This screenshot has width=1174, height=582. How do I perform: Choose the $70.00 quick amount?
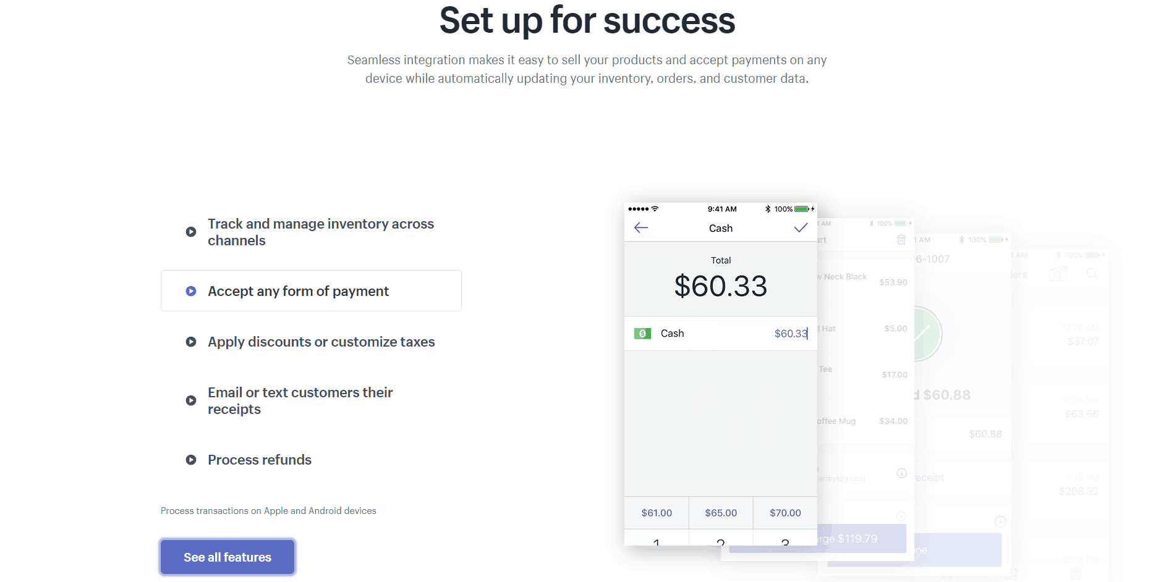click(x=785, y=513)
